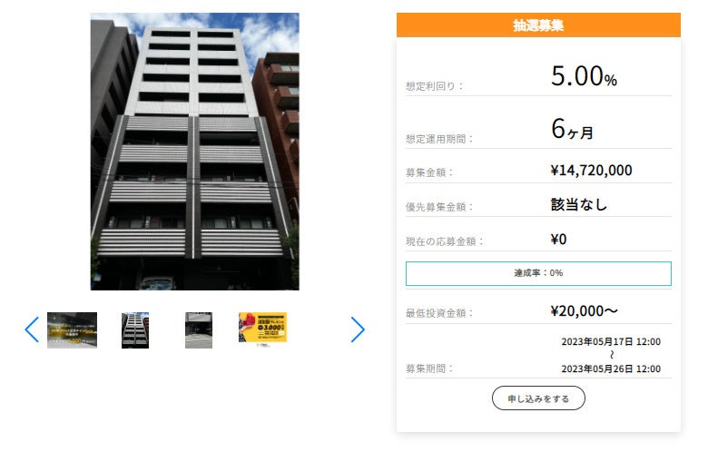Click the 申し込みをする button

tap(538, 398)
